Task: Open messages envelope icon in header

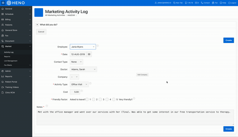Action: [x=196, y=3]
